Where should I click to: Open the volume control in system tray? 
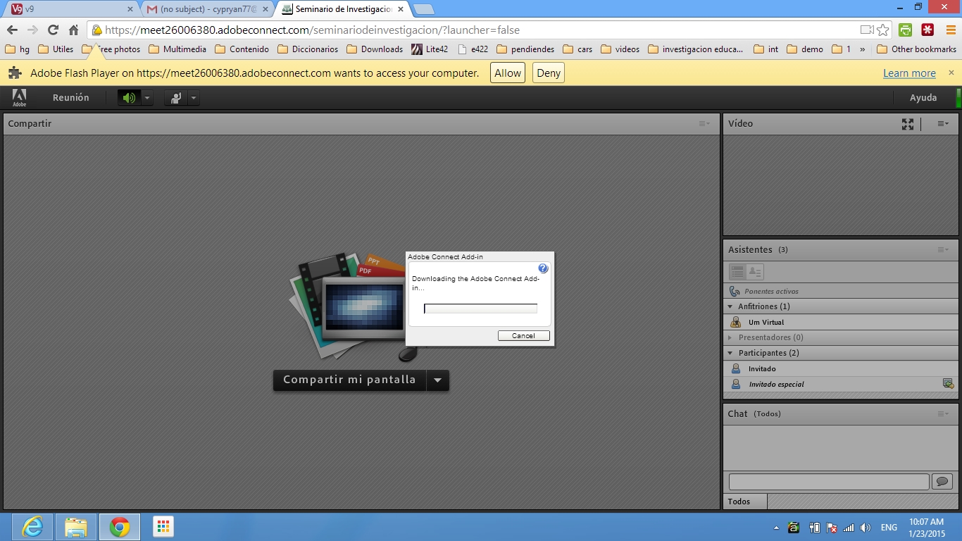tap(866, 528)
